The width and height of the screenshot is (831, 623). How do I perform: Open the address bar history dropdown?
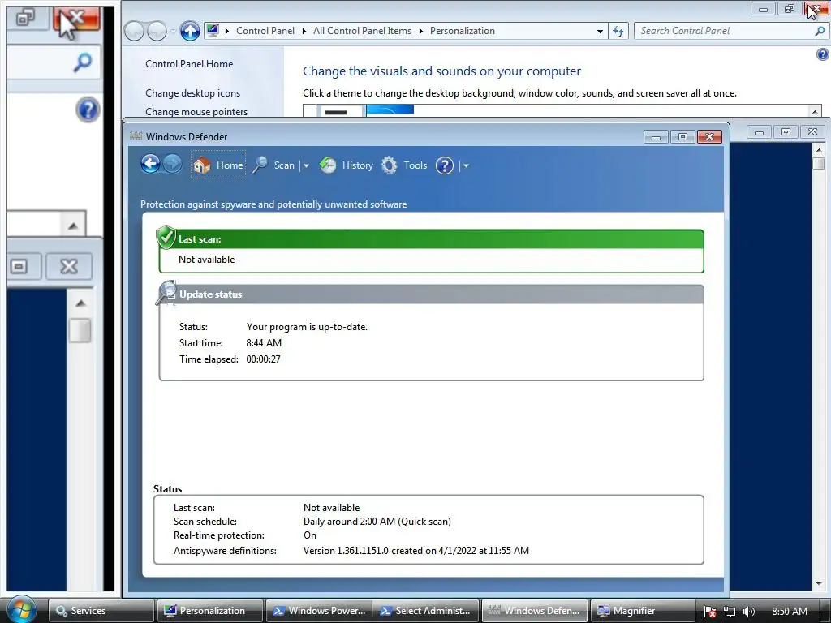click(600, 32)
